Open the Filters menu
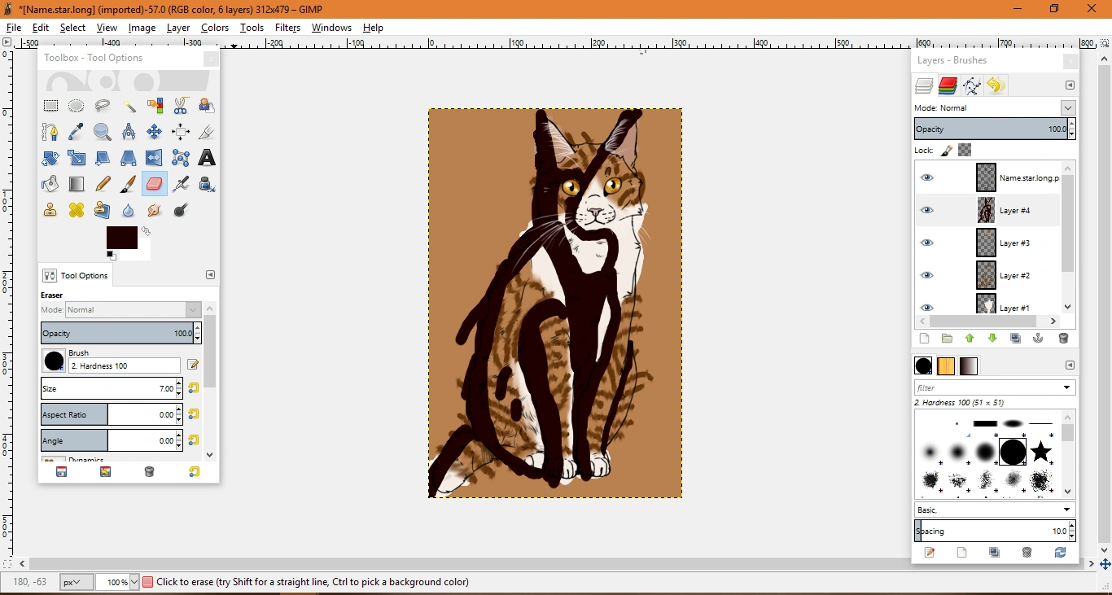 287,28
